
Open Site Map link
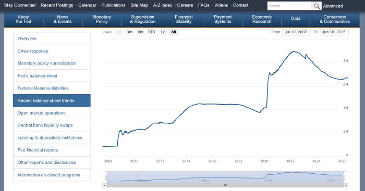[139, 5]
